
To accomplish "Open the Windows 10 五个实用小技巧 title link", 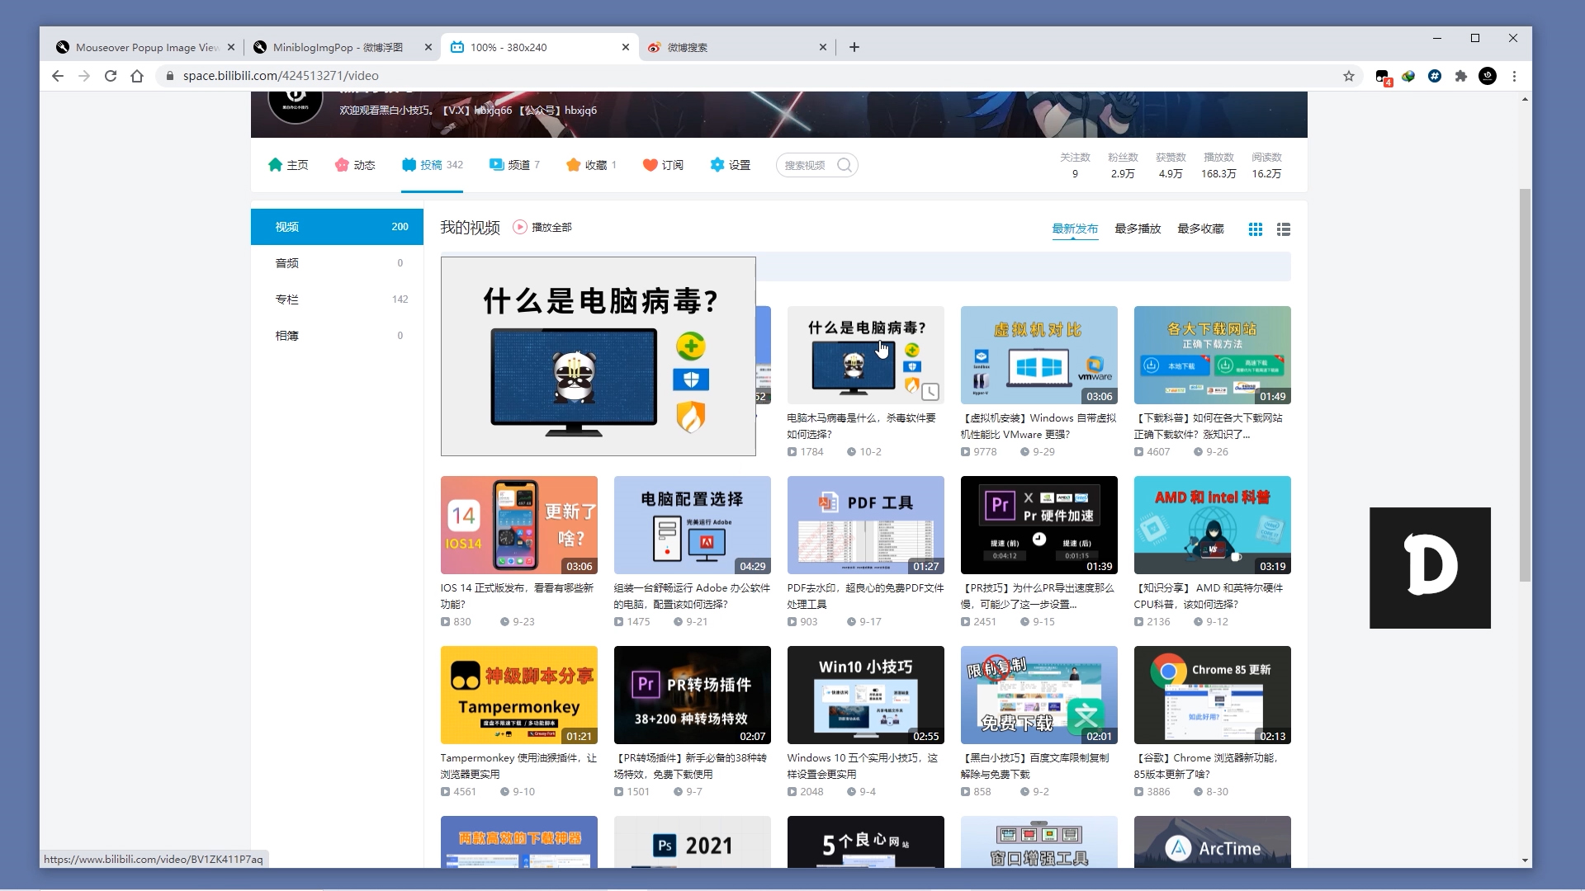I will (862, 766).
